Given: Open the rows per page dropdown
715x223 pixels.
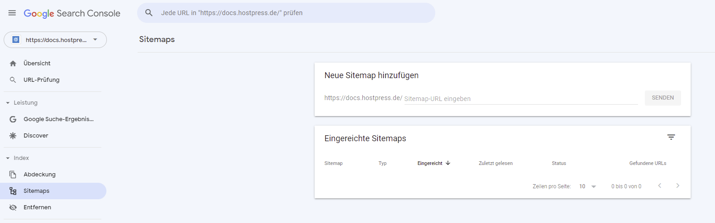Looking at the screenshot, I should click(588, 186).
